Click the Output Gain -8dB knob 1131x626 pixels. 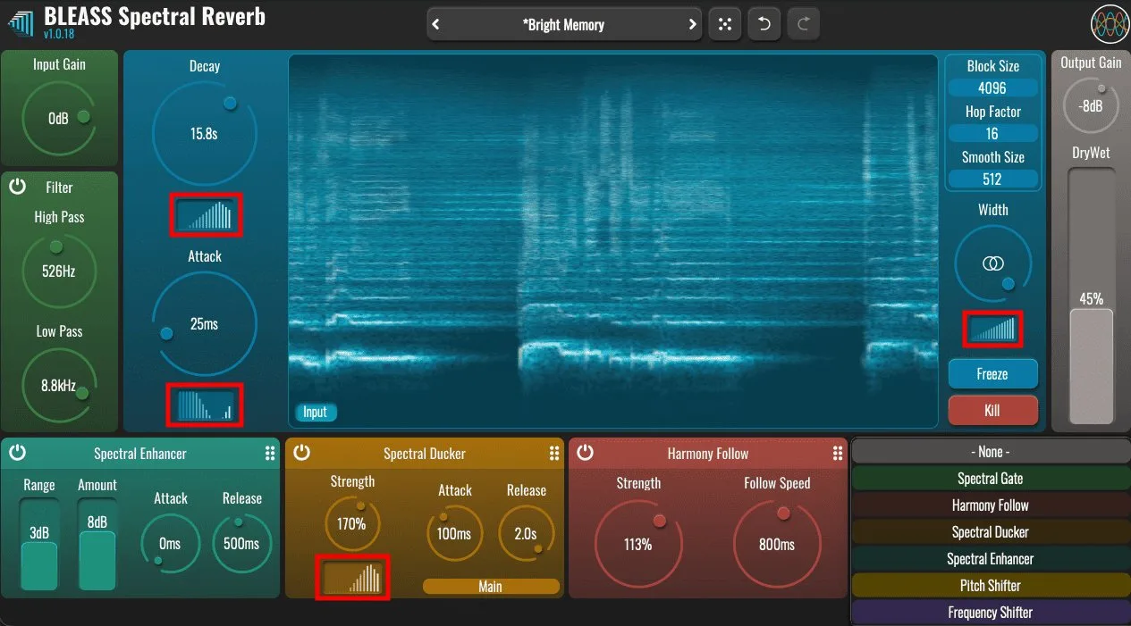pyautogui.click(x=1091, y=105)
